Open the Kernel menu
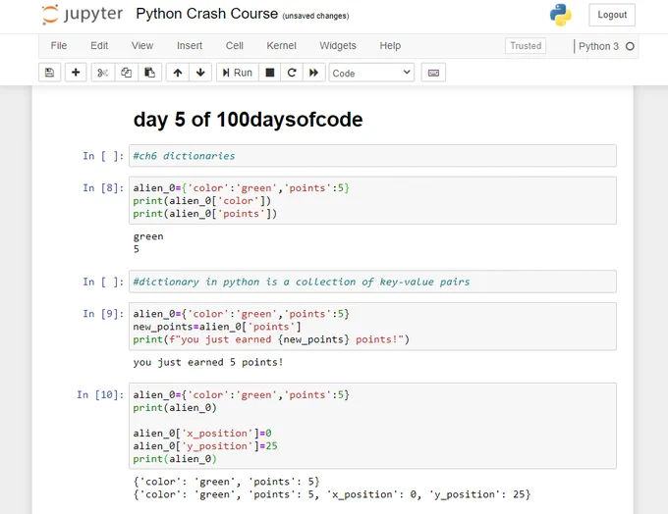This screenshot has width=668, height=514. 281,46
